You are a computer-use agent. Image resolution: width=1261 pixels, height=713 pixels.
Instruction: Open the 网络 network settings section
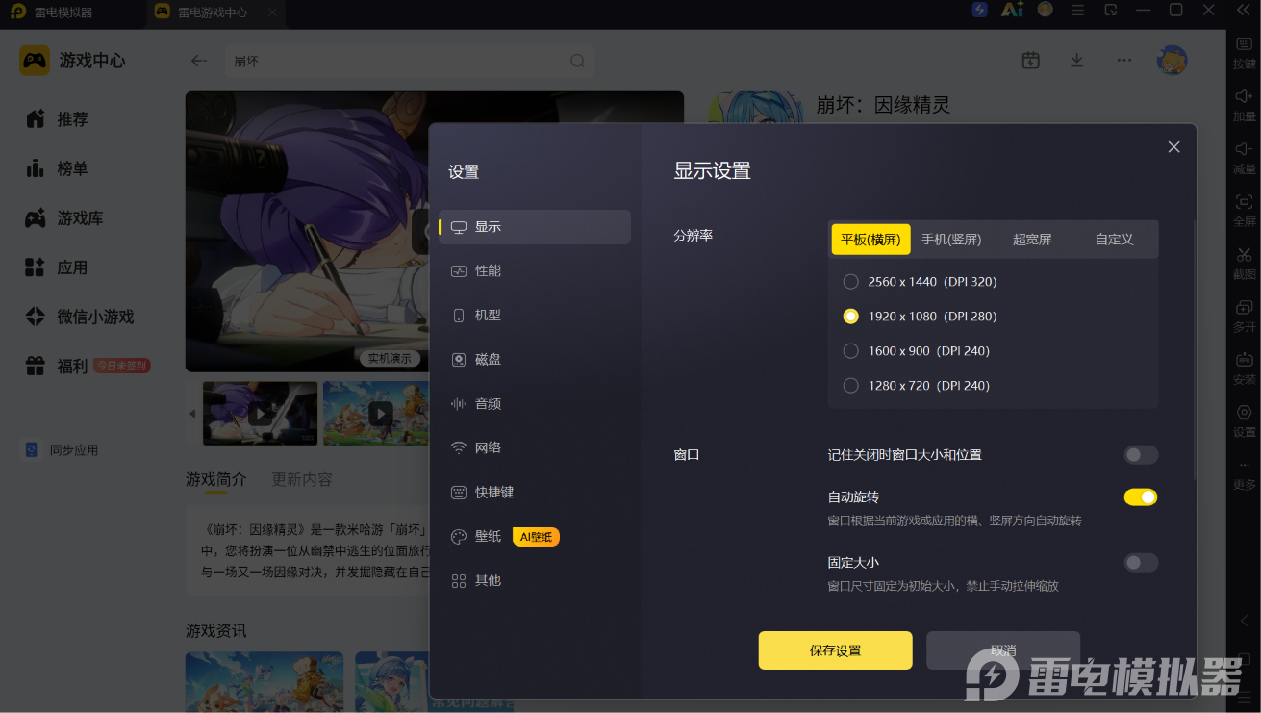534,448
